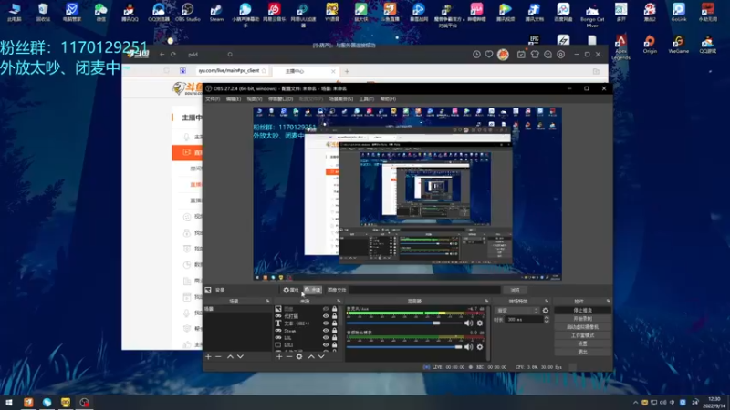Mute the microphone/Aux channel in mixer
730x410 pixels.
pyautogui.click(x=468, y=323)
